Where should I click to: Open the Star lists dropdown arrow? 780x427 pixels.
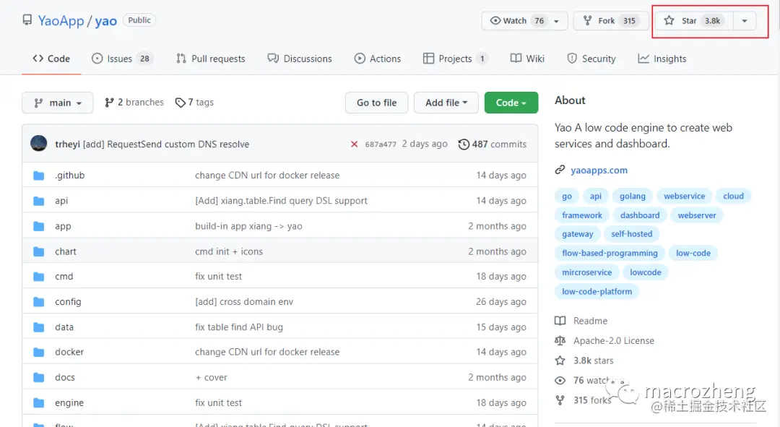point(745,21)
